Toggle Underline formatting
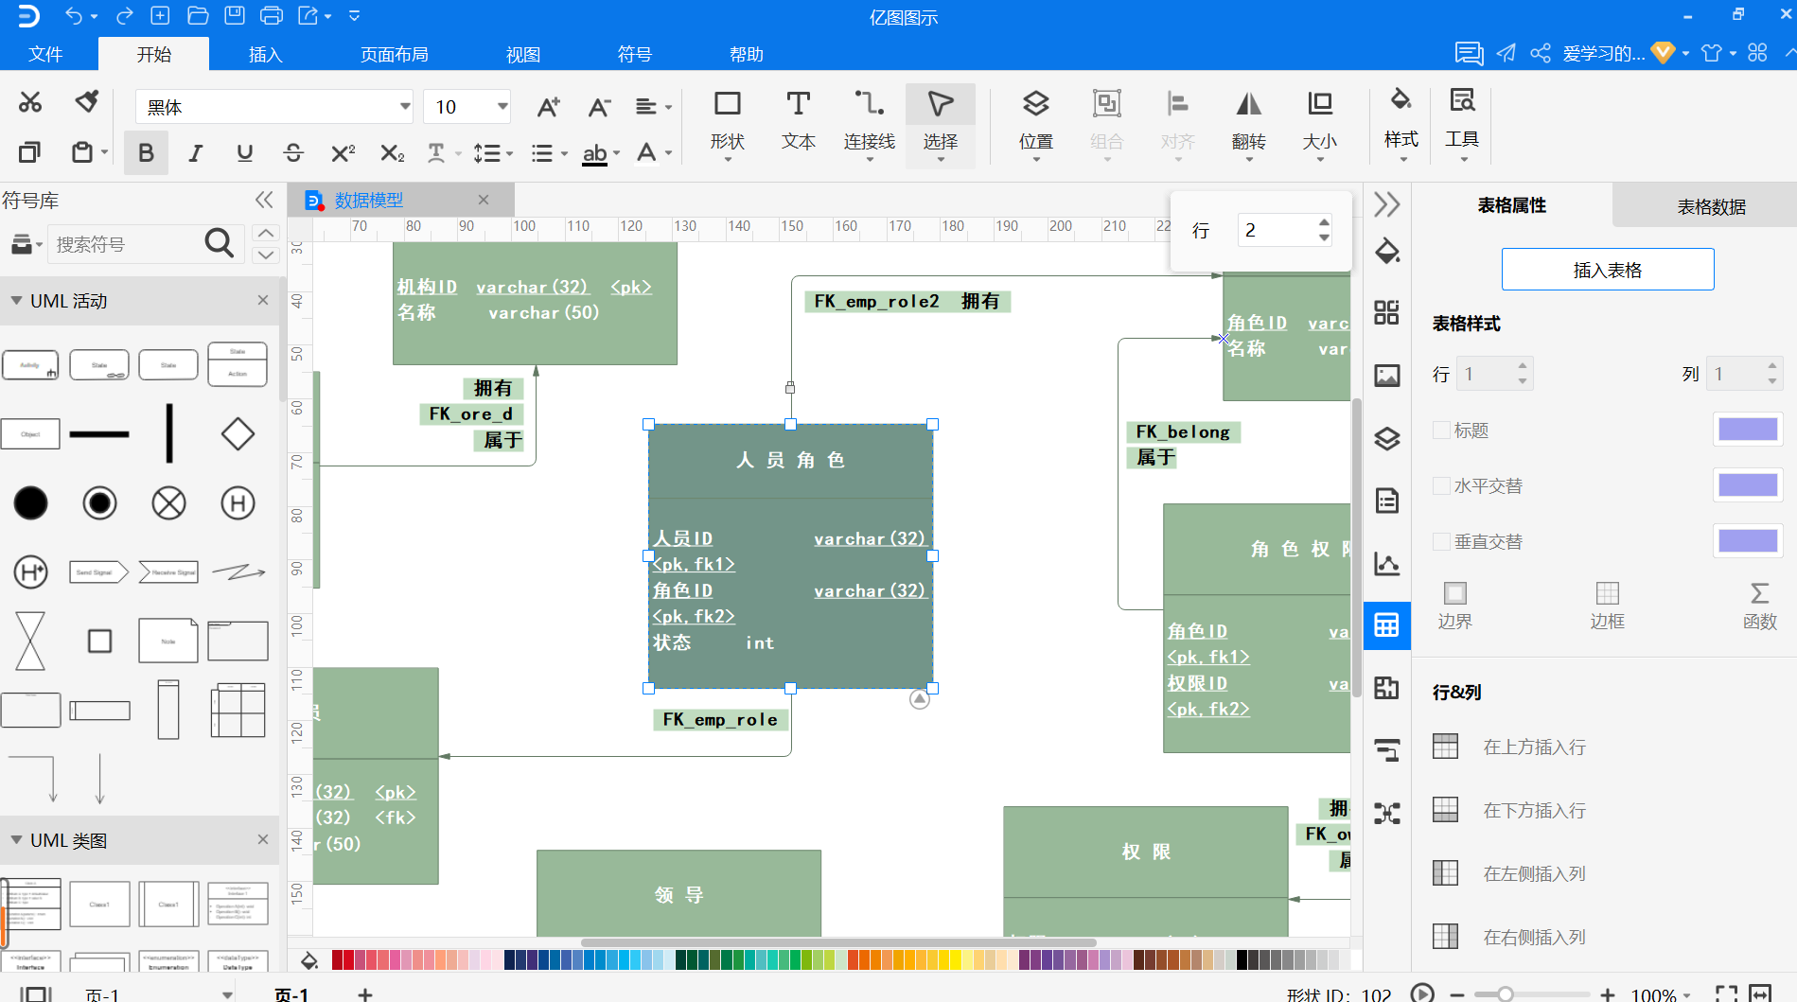 click(244, 152)
